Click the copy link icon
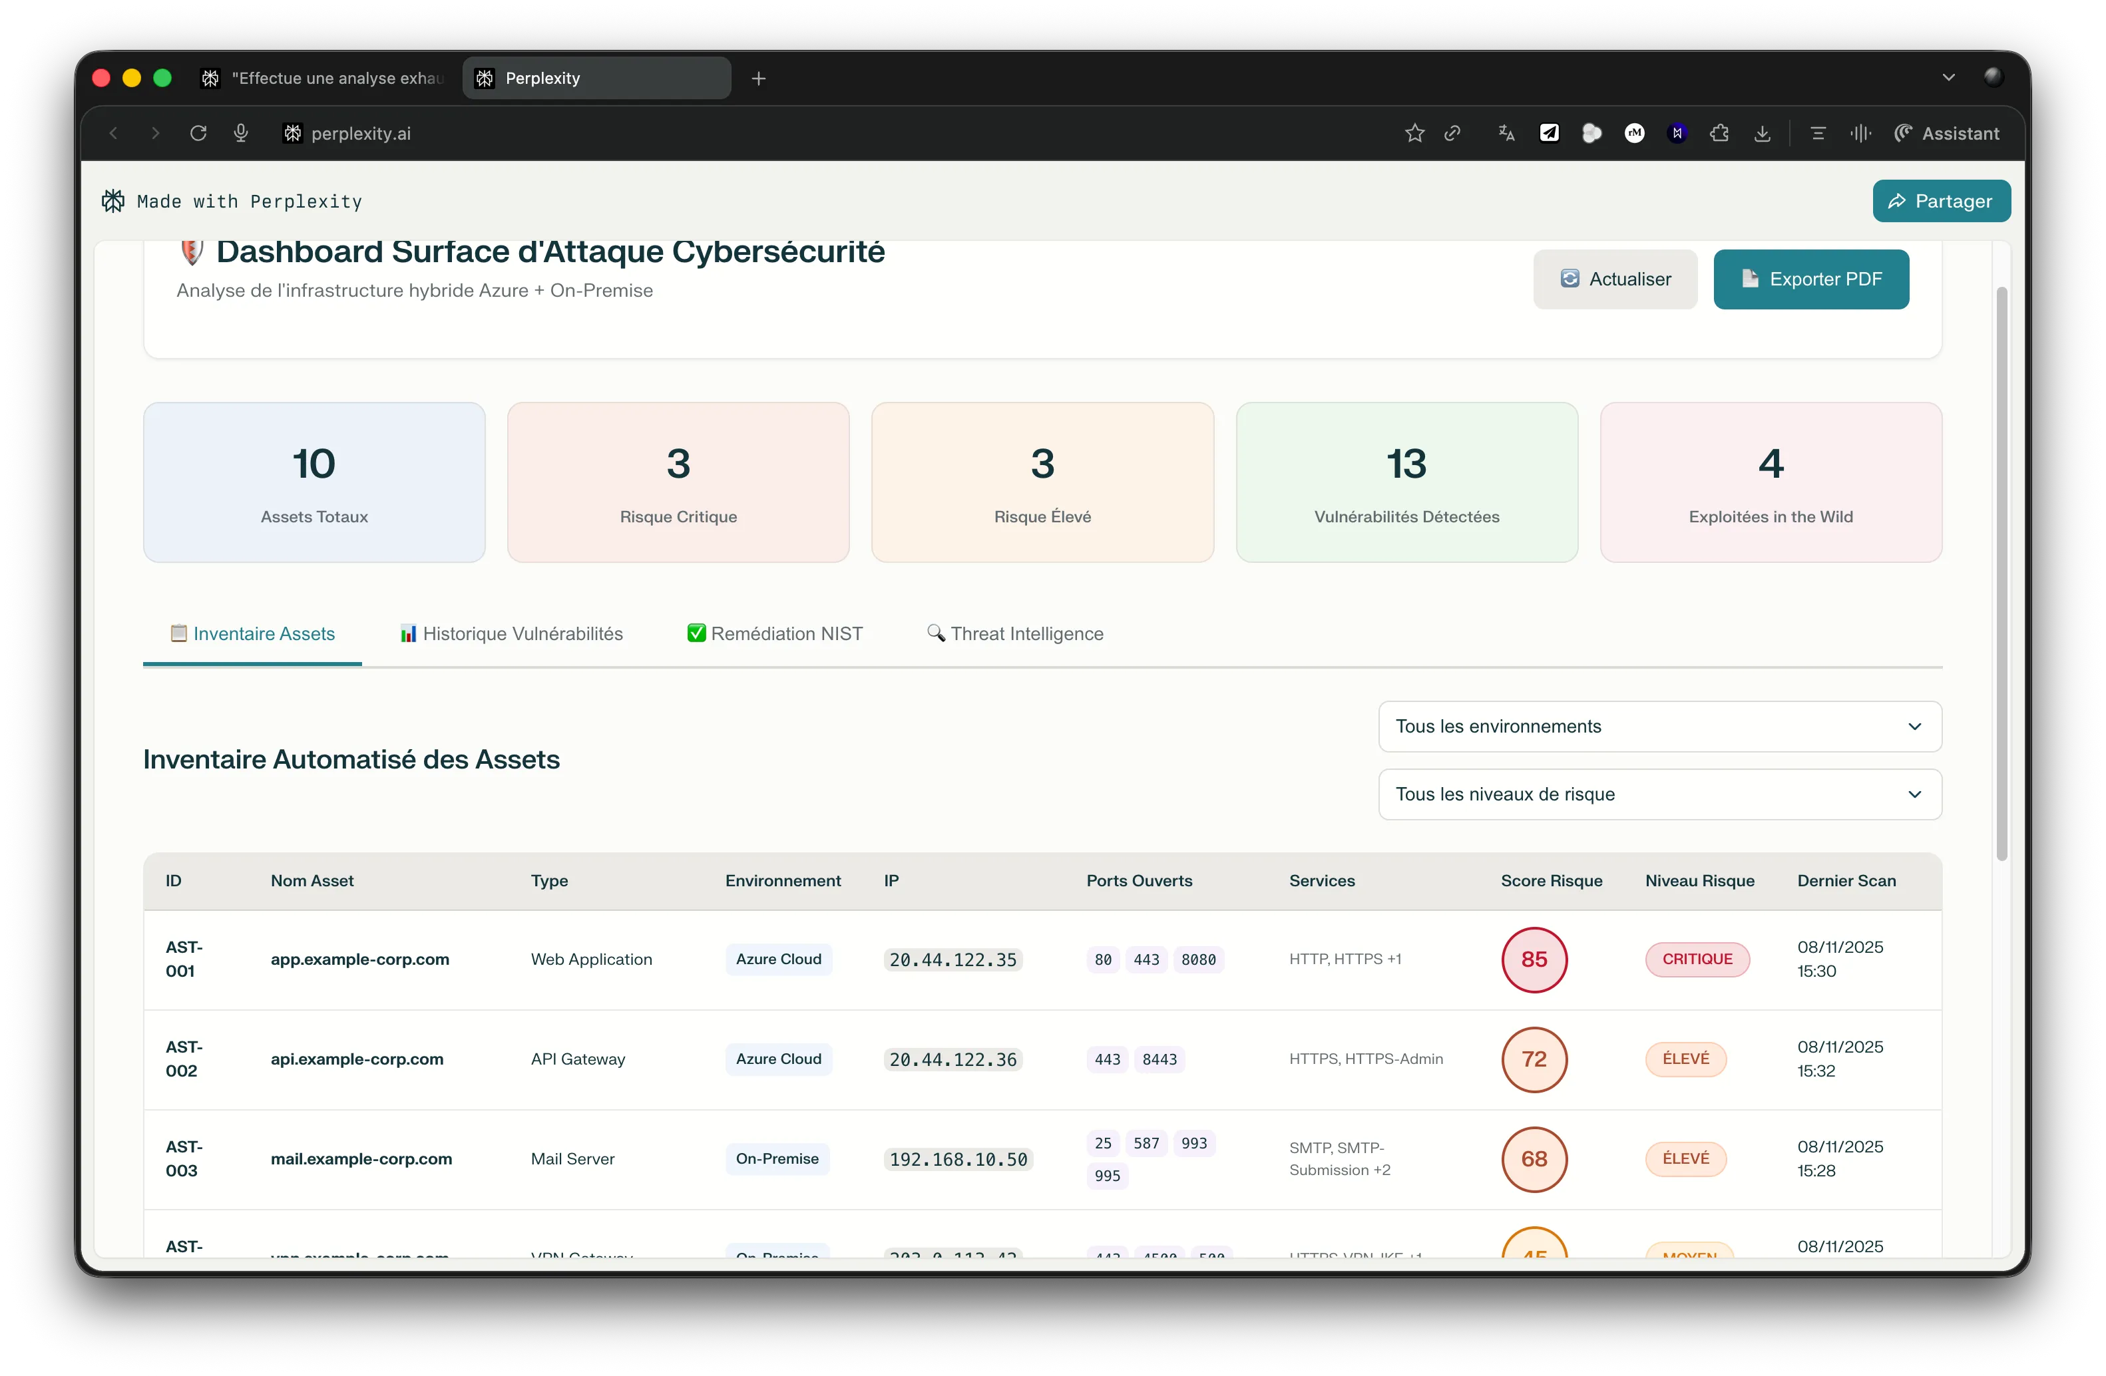 coord(1452,134)
